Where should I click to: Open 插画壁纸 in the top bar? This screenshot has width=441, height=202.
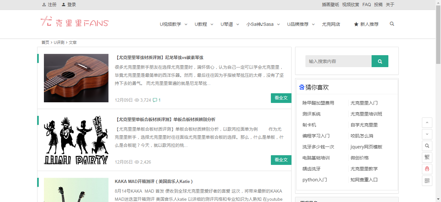point(330,5)
